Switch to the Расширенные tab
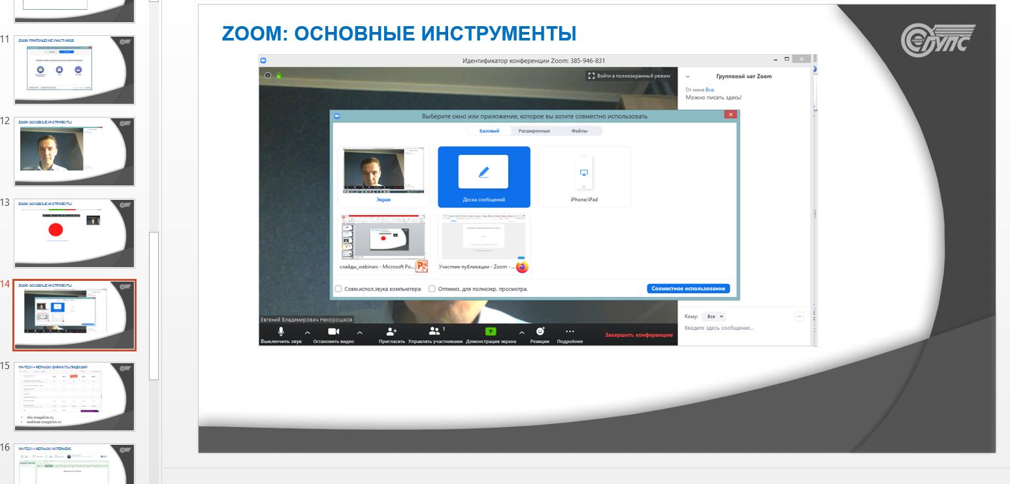This screenshot has width=1010, height=484. pyautogui.click(x=534, y=131)
